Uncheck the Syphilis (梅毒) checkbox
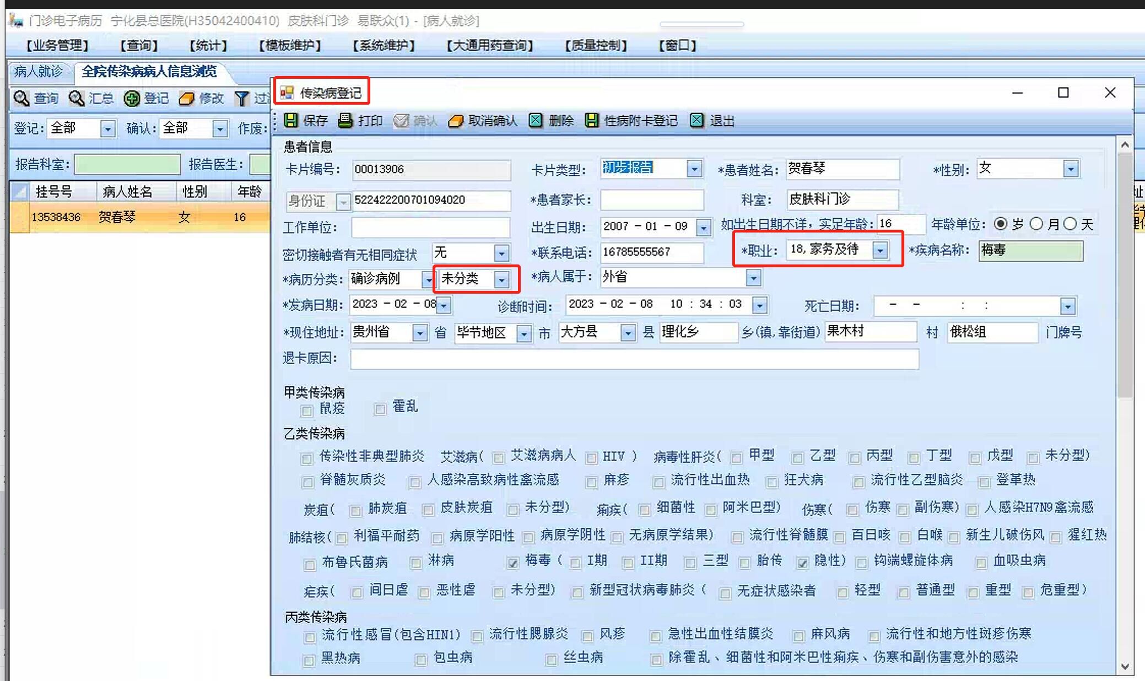This screenshot has width=1145, height=681. (x=513, y=563)
